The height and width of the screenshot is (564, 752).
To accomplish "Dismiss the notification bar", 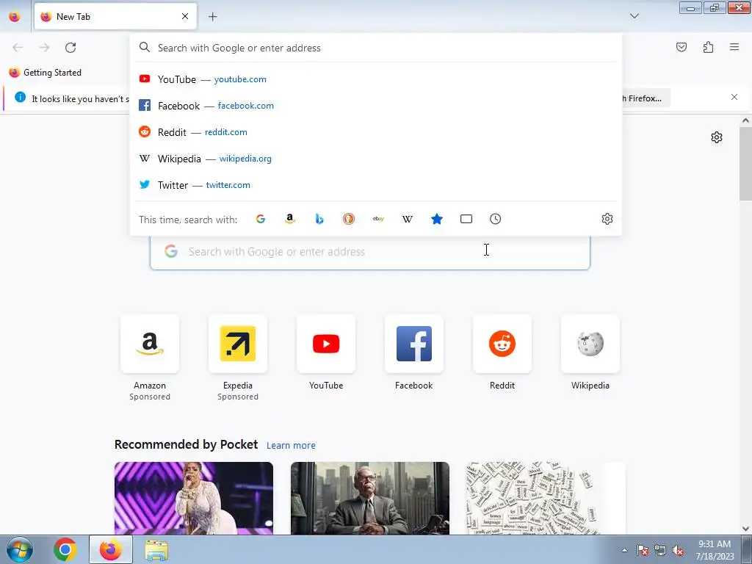I will coord(734,98).
